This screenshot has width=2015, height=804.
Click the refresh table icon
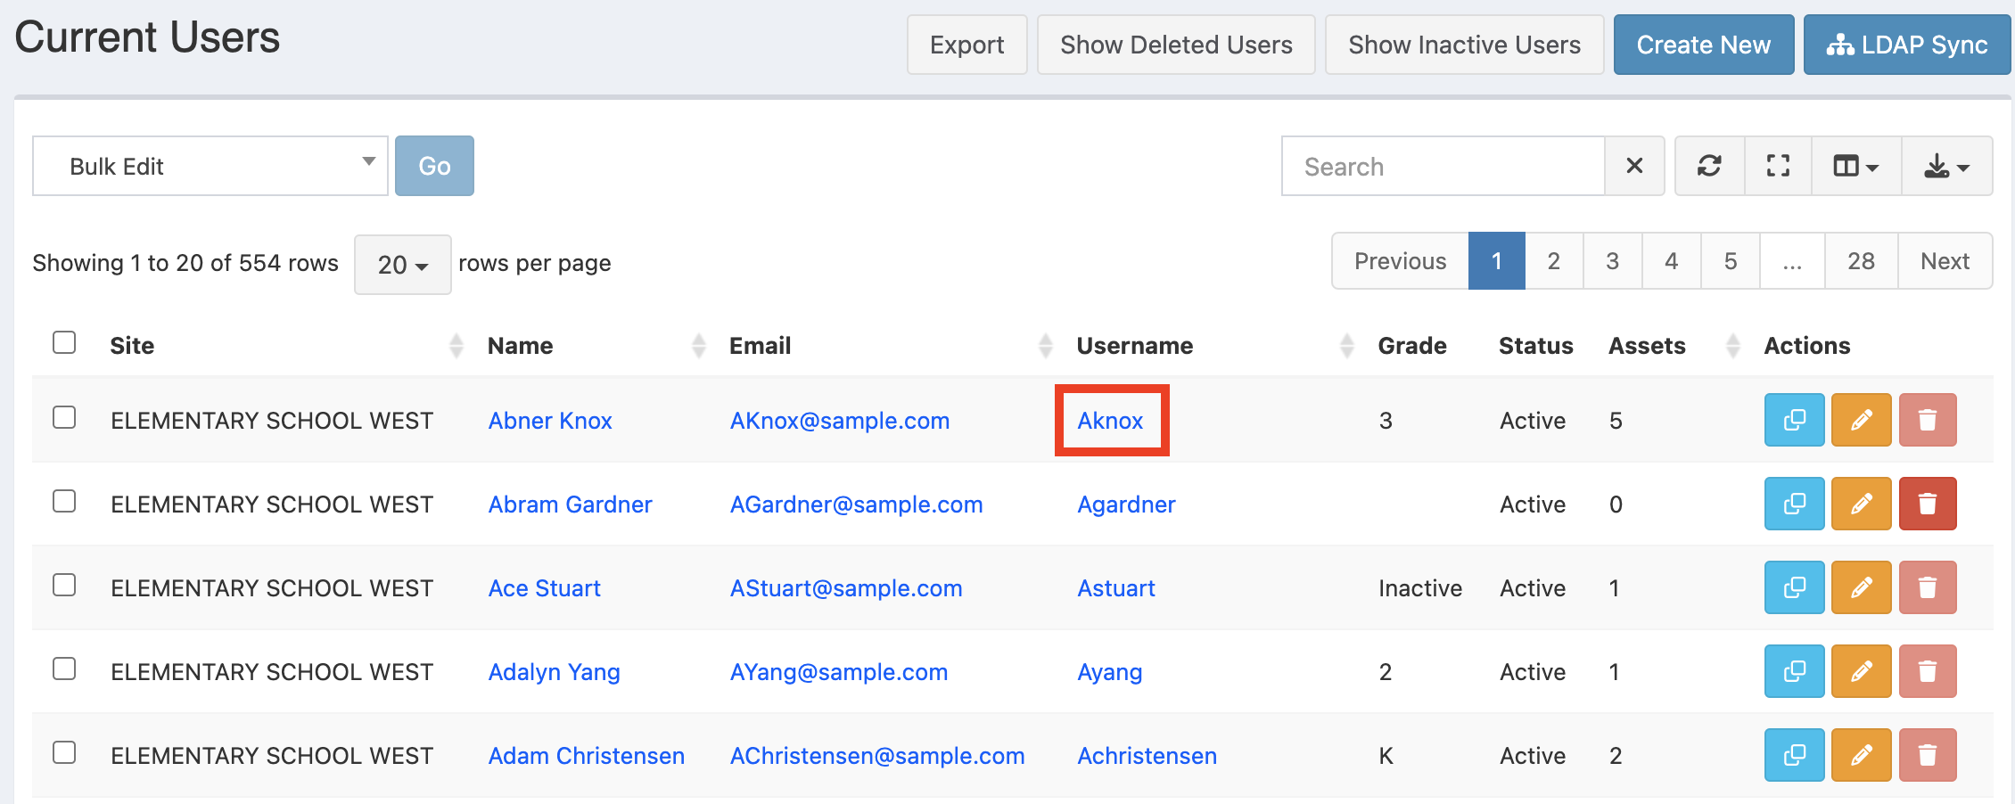1708,166
